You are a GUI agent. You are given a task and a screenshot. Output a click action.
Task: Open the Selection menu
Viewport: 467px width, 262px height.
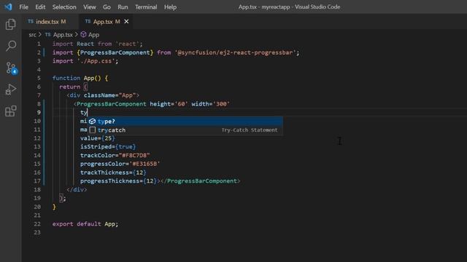tap(64, 7)
